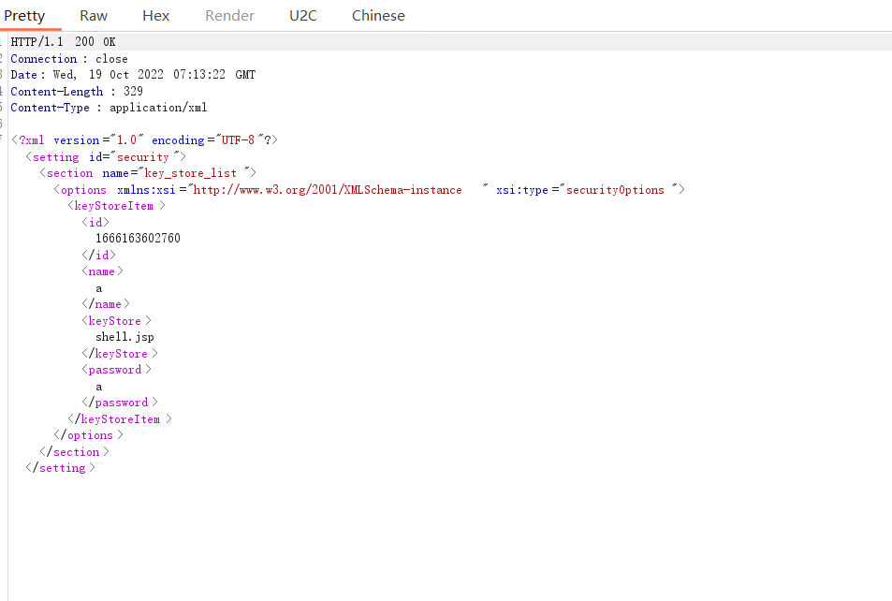
Task: Select the Content-Length: 329 header
Action: tap(77, 91)
